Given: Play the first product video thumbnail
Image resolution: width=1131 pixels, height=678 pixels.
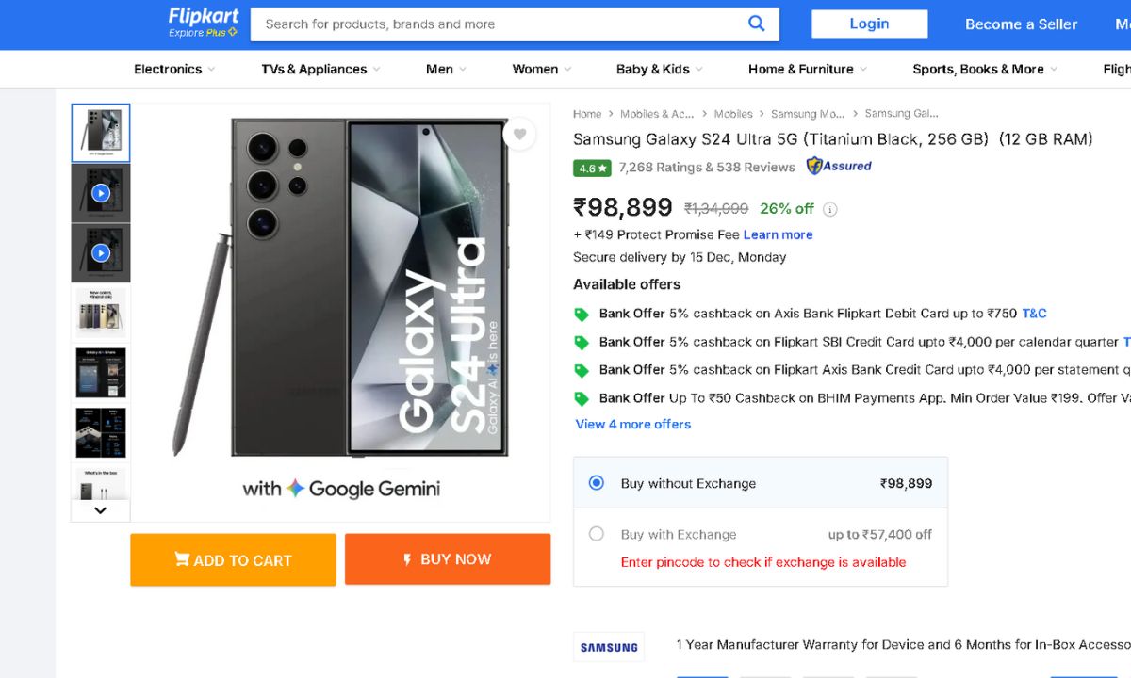Looking at the screenshot, I should click(x=101, y=194).
